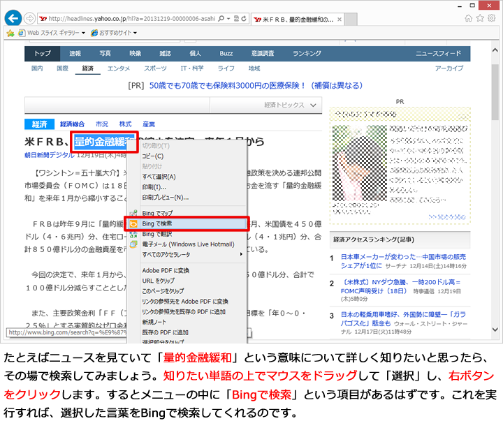Open おすすめサイト favorites dropdown
Viewport: 503px width, 421px height.
point(114,33)
